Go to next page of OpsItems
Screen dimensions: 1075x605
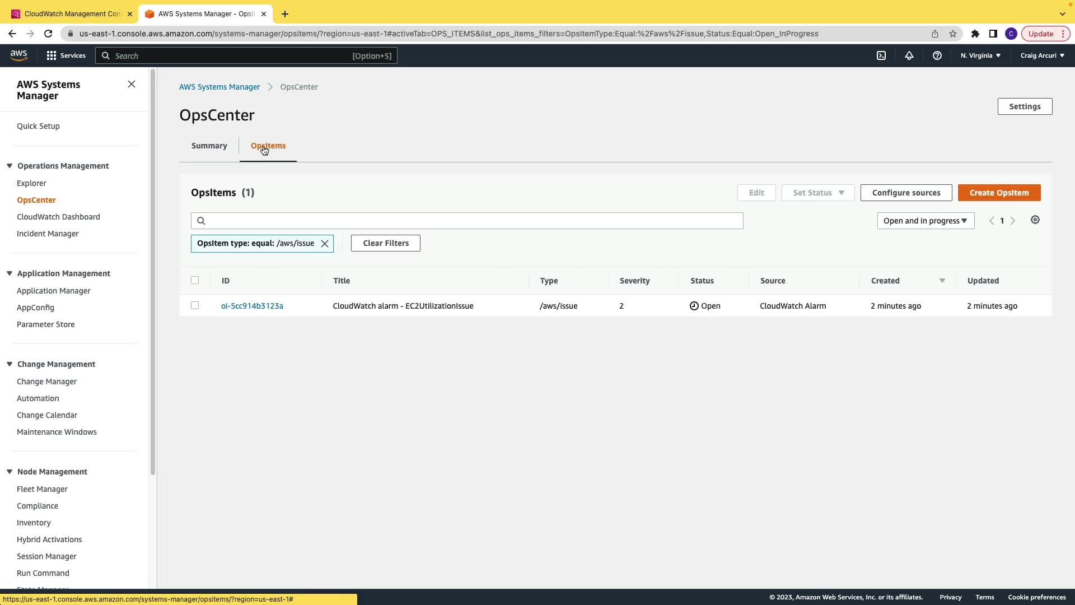(x=1013, y=221)
